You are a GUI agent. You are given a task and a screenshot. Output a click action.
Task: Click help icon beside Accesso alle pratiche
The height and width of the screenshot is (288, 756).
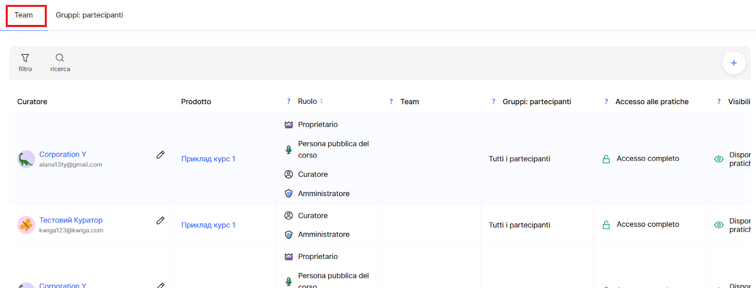pos(606,101)
